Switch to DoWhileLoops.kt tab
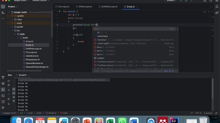The image size is (220, 123). point(108,6)
